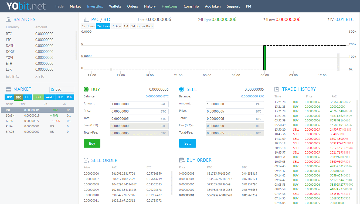The image size is (360, 204).
Task: Click the magnifier icon in market search
Action: tap(53, 90)
